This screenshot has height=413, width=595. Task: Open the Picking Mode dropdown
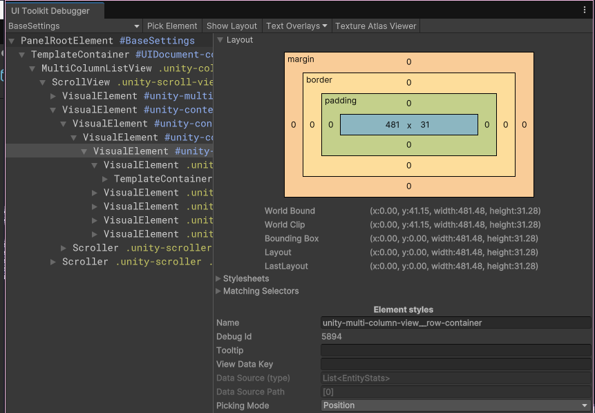click(455, 405)
